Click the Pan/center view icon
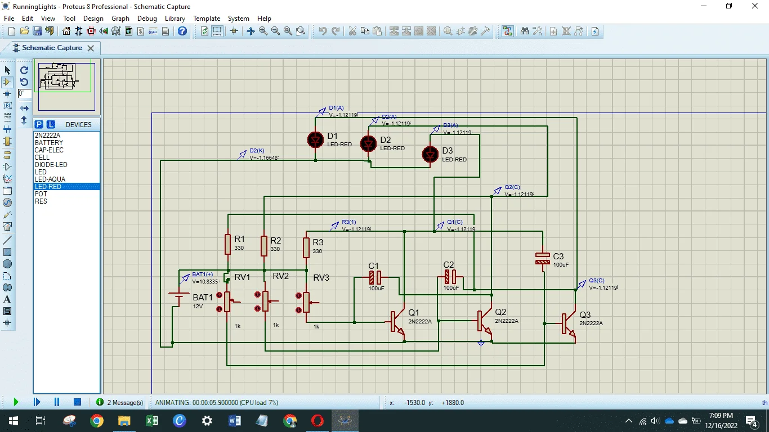769x432 pixels. click(251, 31)
